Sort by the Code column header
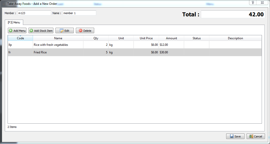The image size is (270, 144). point(20,38)
